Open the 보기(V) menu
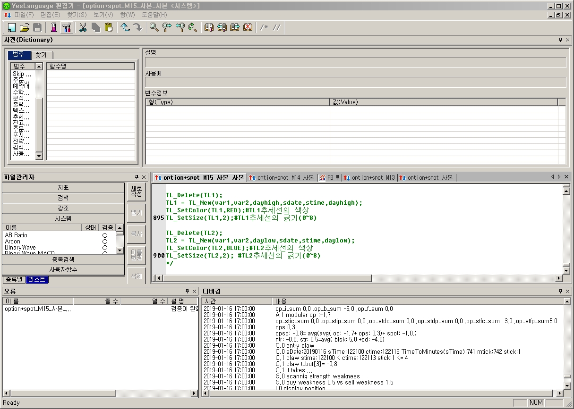Screen dimensions: 574x409 [x=103, y=15]
